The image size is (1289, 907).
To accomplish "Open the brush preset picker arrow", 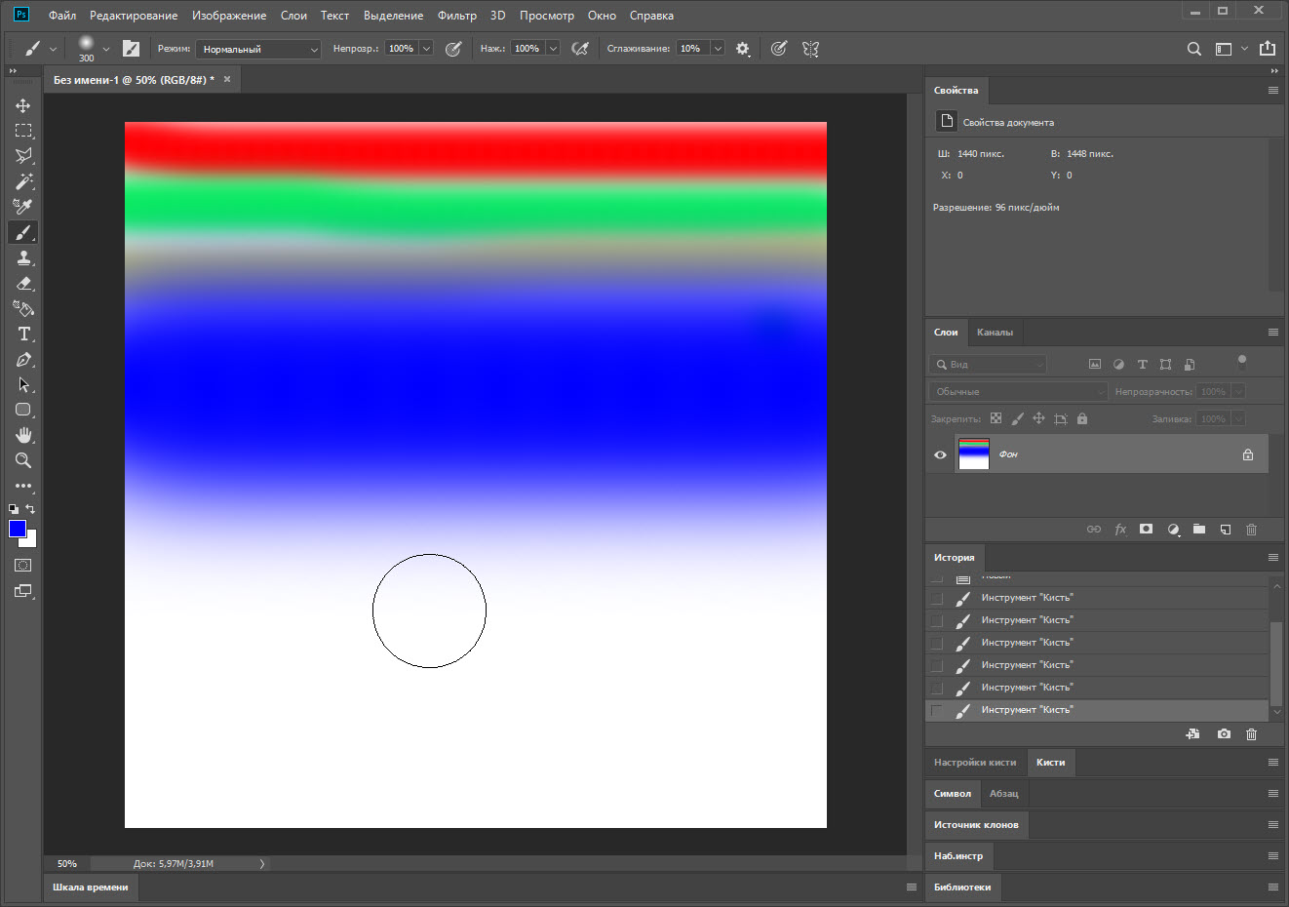I will 106,49.
